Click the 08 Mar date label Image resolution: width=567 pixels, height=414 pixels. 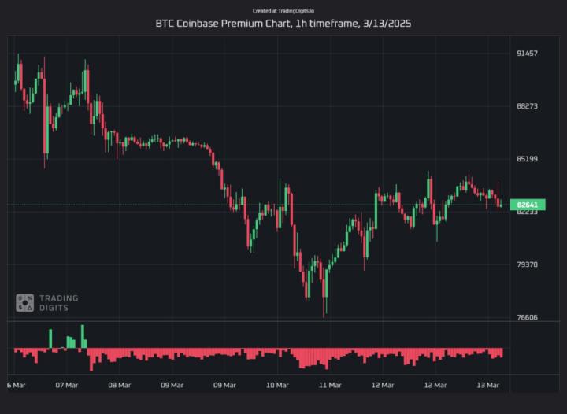[x=119, y=385]
